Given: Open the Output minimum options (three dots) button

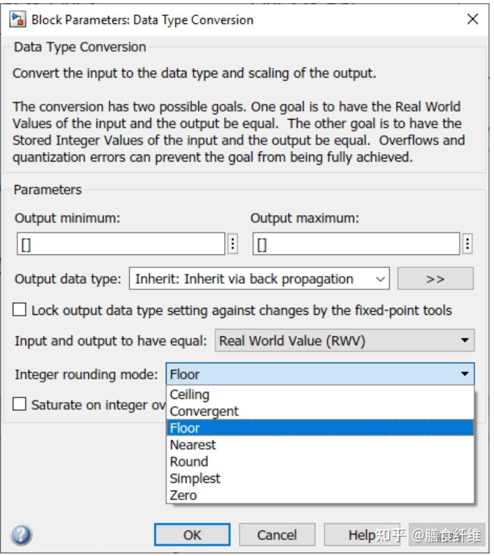Looking at the screenshot, I should tap(232, 244).
